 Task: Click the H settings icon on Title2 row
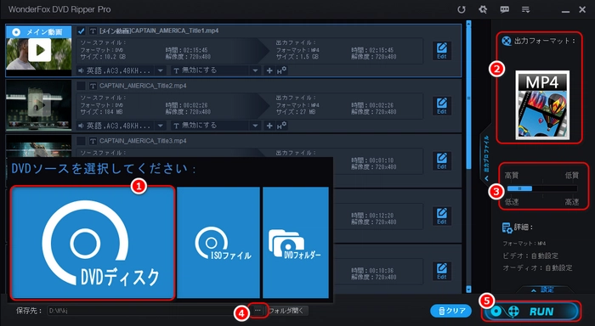[281, 126]
